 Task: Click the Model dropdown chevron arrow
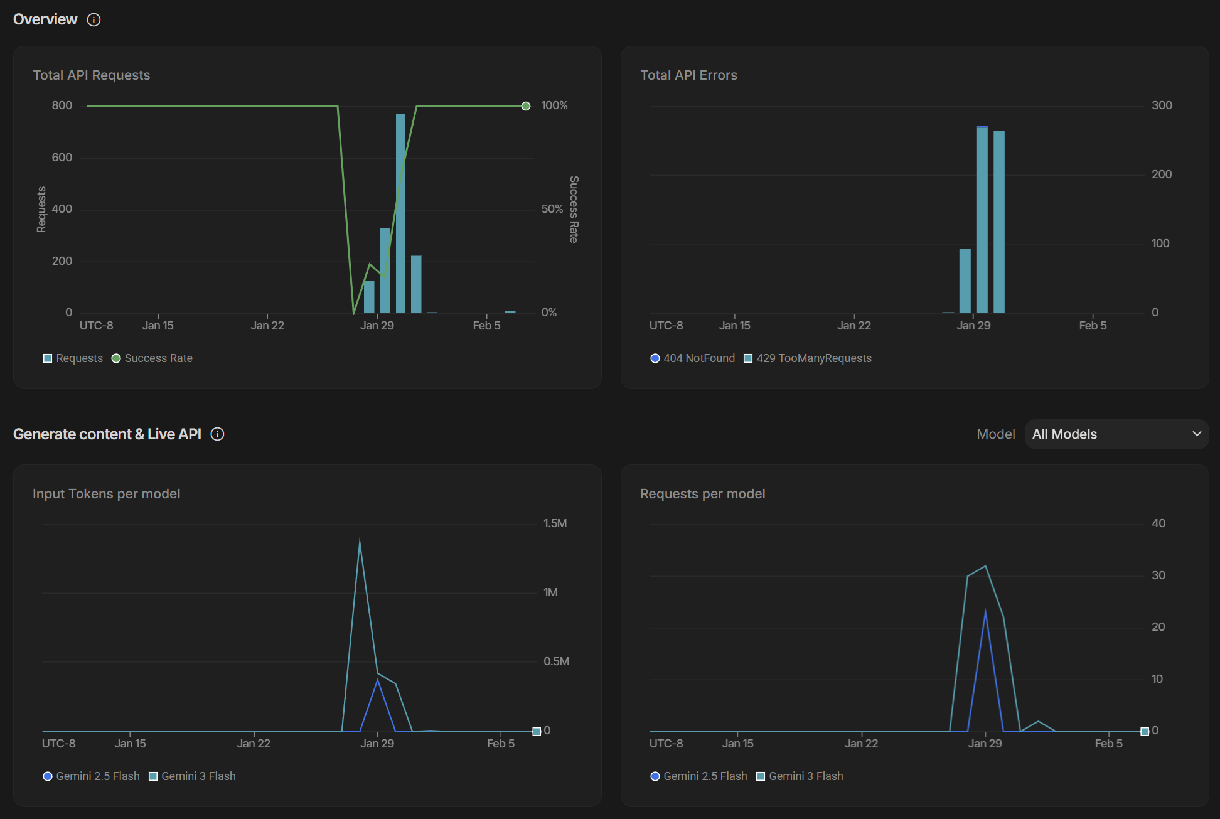[x=1196, y=434]
